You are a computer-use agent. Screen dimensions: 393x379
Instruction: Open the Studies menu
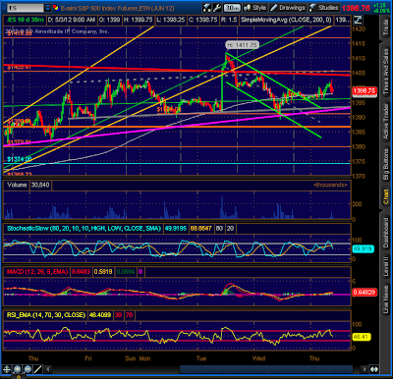coord(324,8)
